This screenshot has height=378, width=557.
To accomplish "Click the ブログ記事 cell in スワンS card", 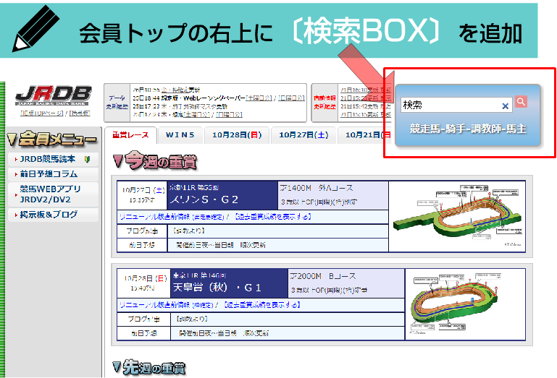I will [x=142, y=231].
